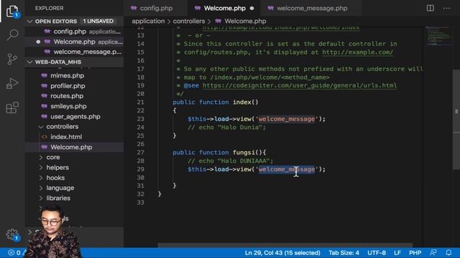This screenshot has height=258, width=460.
Task: Click line number 27 in the gutter
Action: pos(140,153)
